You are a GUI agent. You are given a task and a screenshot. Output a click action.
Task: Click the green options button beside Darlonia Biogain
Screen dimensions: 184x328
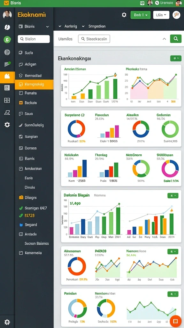[x=173, y=196]
